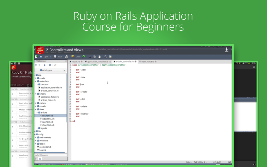The width and height of the screenshot is (267, 167).
Task: Expand the mailers folder
Action: coord(36,103)
